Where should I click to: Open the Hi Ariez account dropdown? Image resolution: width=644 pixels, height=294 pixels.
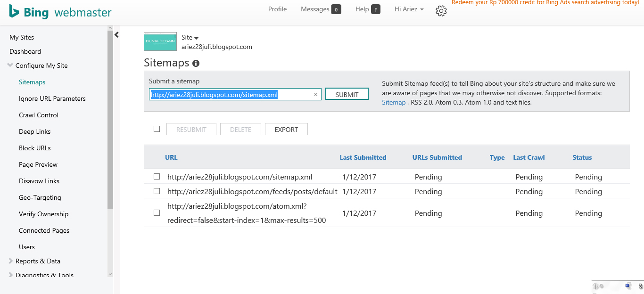pyautogui.click(x=409, y=9)
